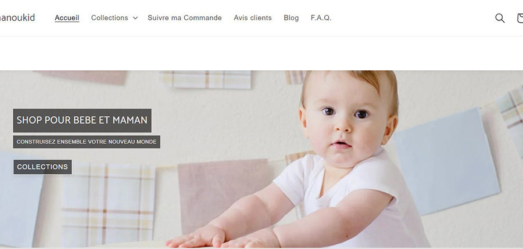Visit the Blog link

[x=291, y=17]
